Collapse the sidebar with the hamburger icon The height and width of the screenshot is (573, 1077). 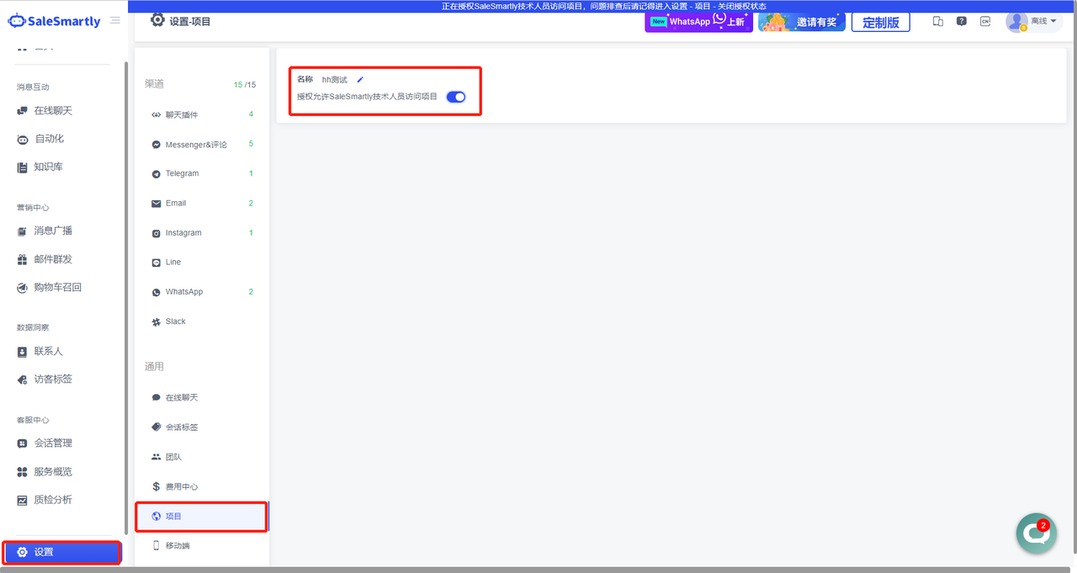coord(115,20)
